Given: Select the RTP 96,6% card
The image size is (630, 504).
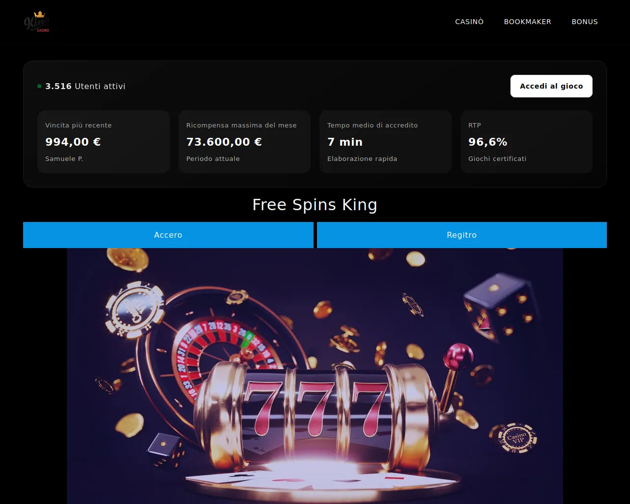Looking at the screenshot, I should click(527, 142).
